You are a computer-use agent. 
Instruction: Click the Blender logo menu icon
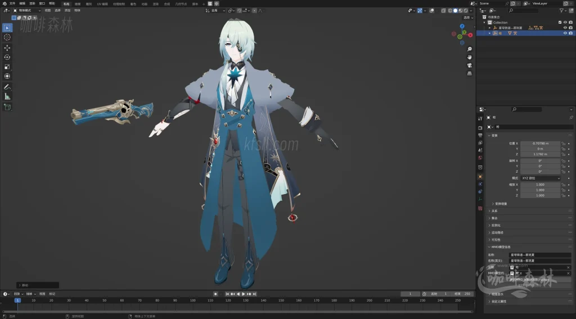(4, 3)
